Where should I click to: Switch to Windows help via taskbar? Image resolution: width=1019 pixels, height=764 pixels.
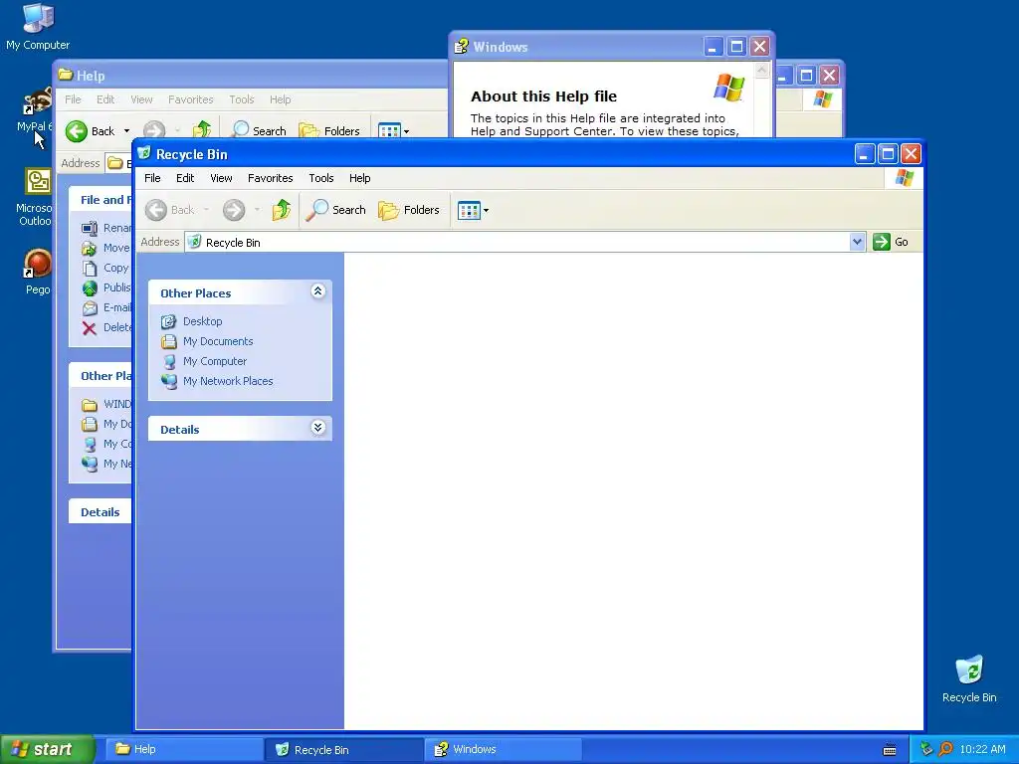point(504,749)
